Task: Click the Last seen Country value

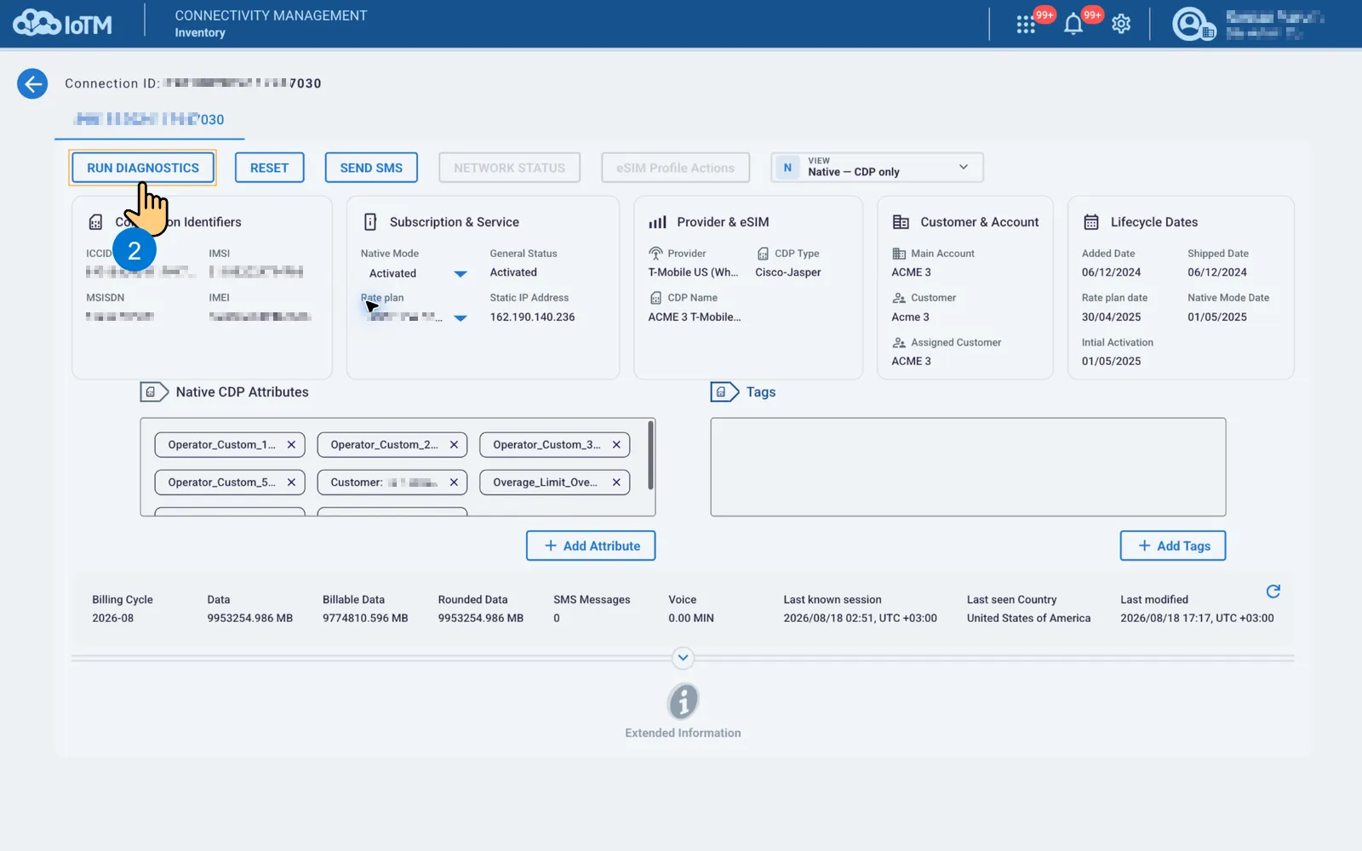Action: [1028, 619]
